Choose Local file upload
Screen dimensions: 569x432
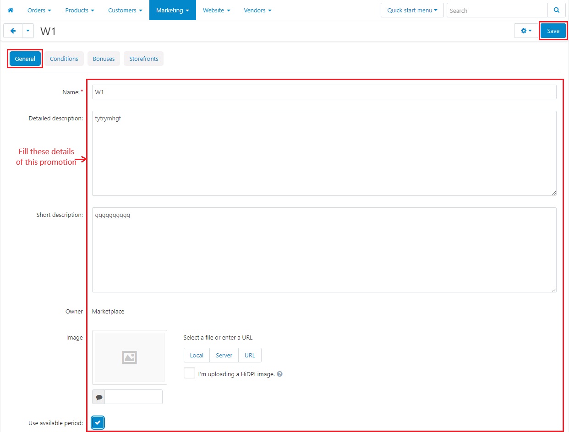point(197,355)
